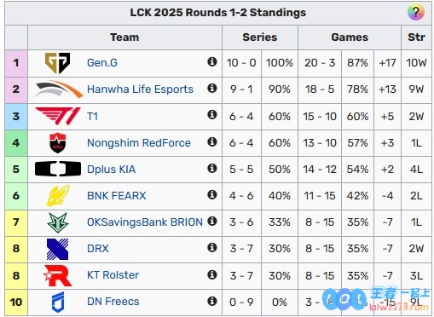Click the KT Rolster red logo
This screenshot has width=434, height=317.
pyautogui.click(x=58, y=275)
